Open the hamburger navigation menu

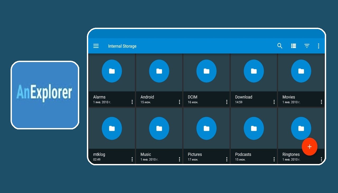96,46
